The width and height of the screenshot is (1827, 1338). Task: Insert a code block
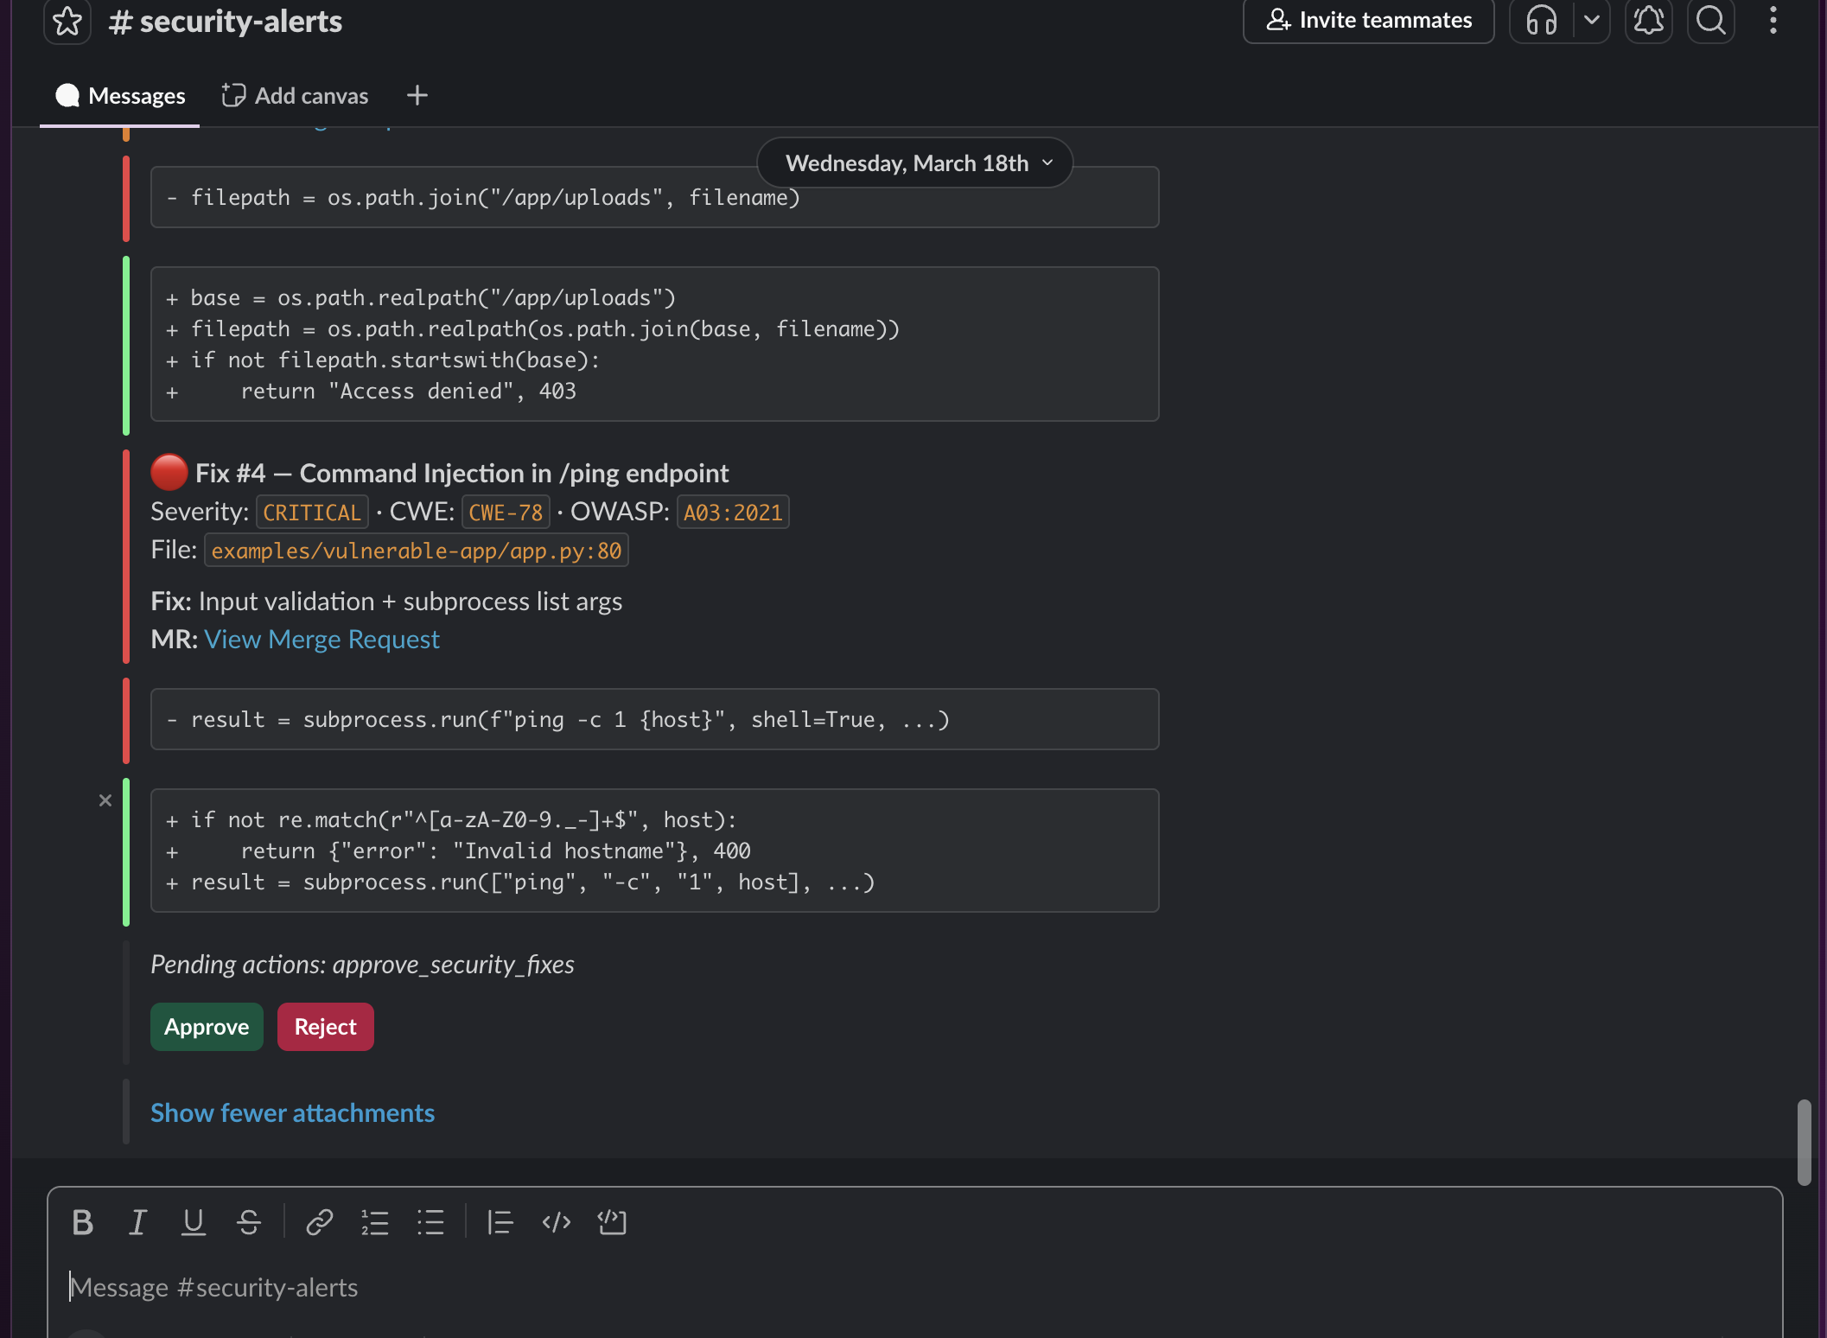tap(612, 1222)
